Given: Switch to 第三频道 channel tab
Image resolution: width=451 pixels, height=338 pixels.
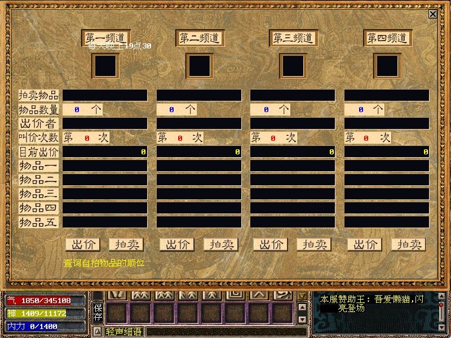Looking at the screenshot, I should (x=293, y=38).
